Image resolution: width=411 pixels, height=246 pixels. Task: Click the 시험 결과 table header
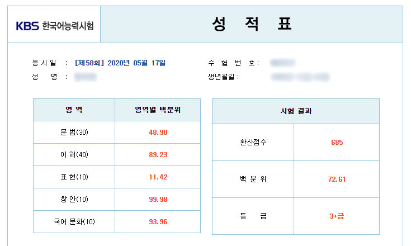click(296, 111)
